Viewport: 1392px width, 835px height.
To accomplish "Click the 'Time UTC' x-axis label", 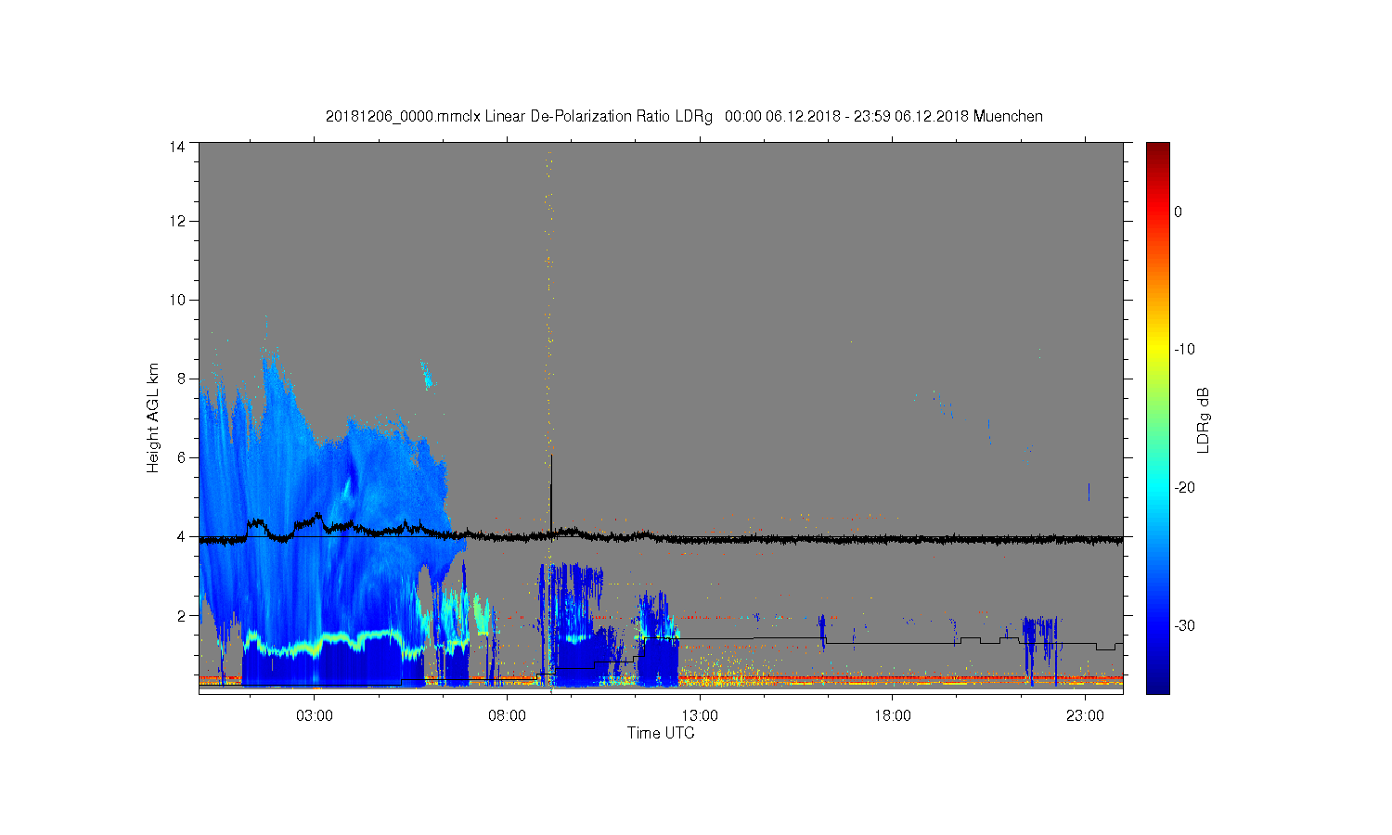I will coord(661,733).
